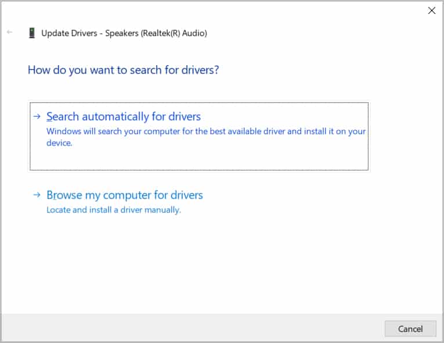This screenshot has height=343, width=444.
Task: Click 'Windows will search your computer' description
Action: [x=206, y=137]
